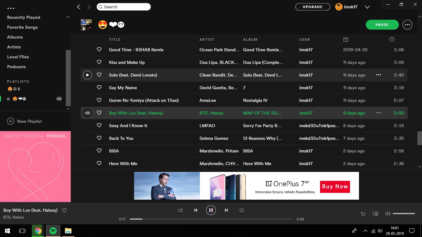Click the green PAUSE button
This screenshot has width=422, height=237.
(x=382, y=25)
